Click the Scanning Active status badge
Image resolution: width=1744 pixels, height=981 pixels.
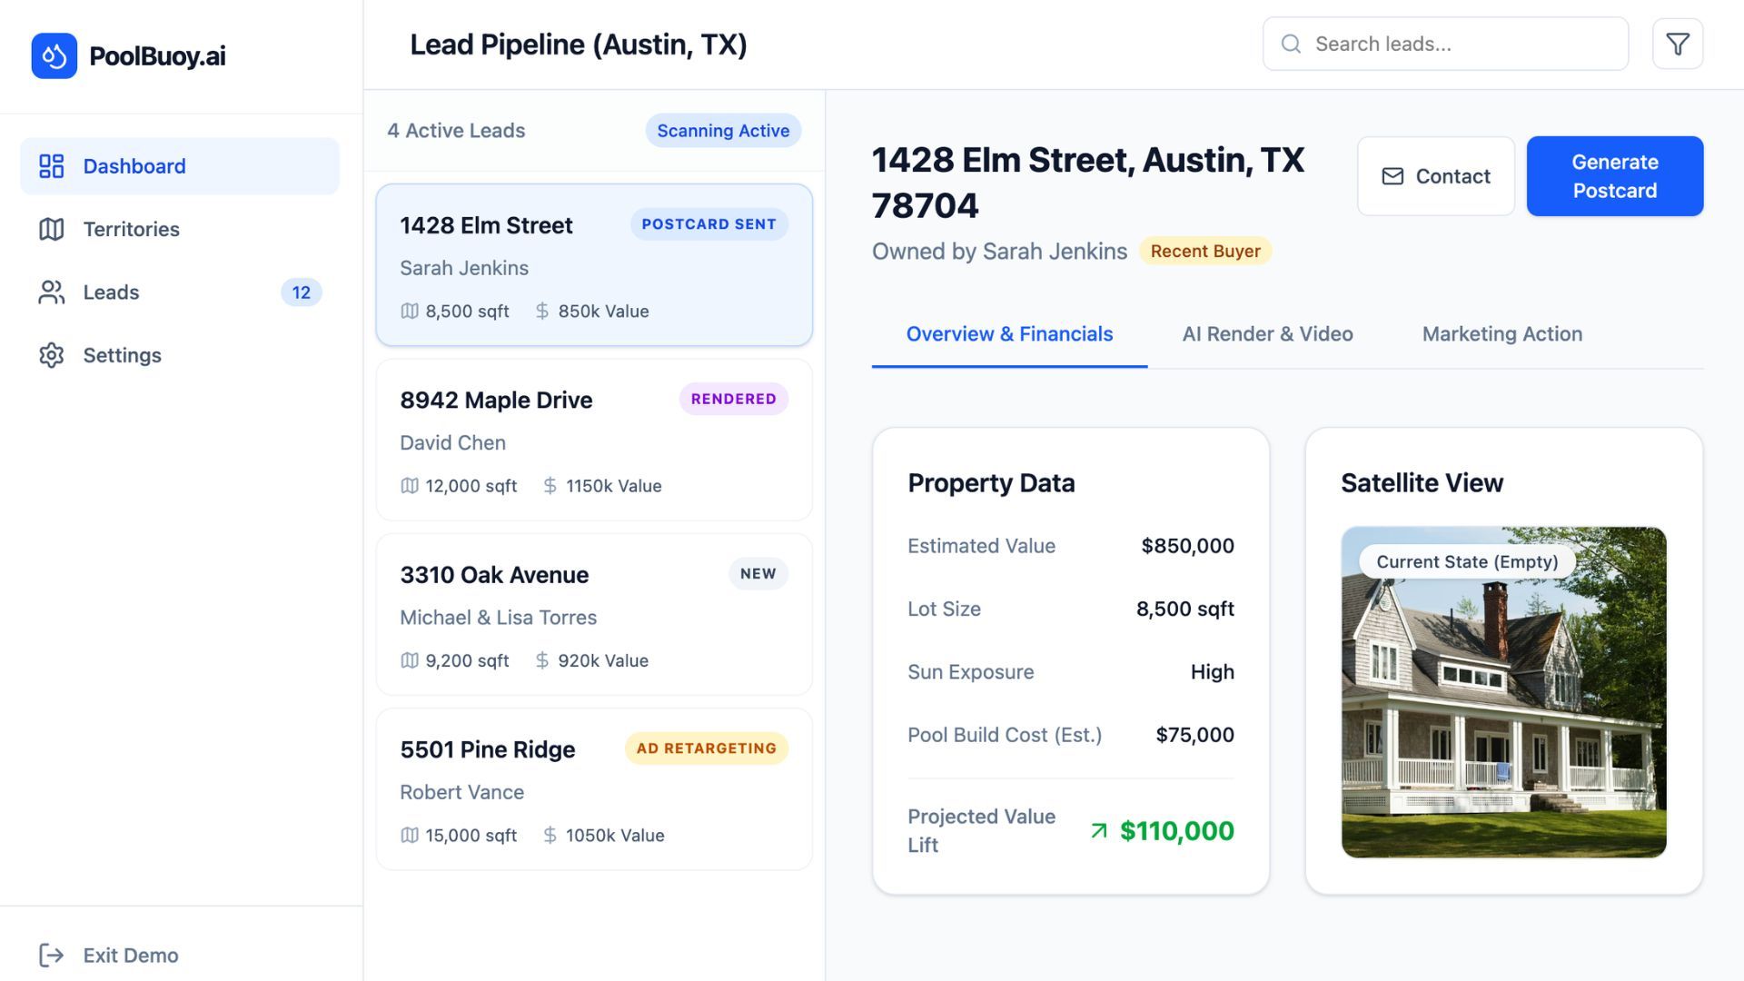(x=723, y=131)
